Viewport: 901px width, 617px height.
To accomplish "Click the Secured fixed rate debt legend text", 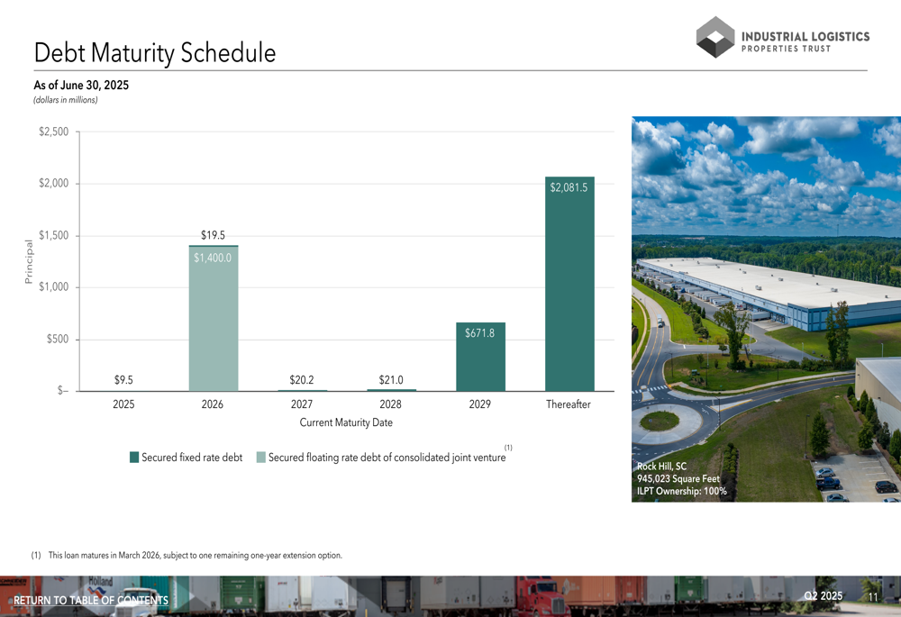I will 192,458.
